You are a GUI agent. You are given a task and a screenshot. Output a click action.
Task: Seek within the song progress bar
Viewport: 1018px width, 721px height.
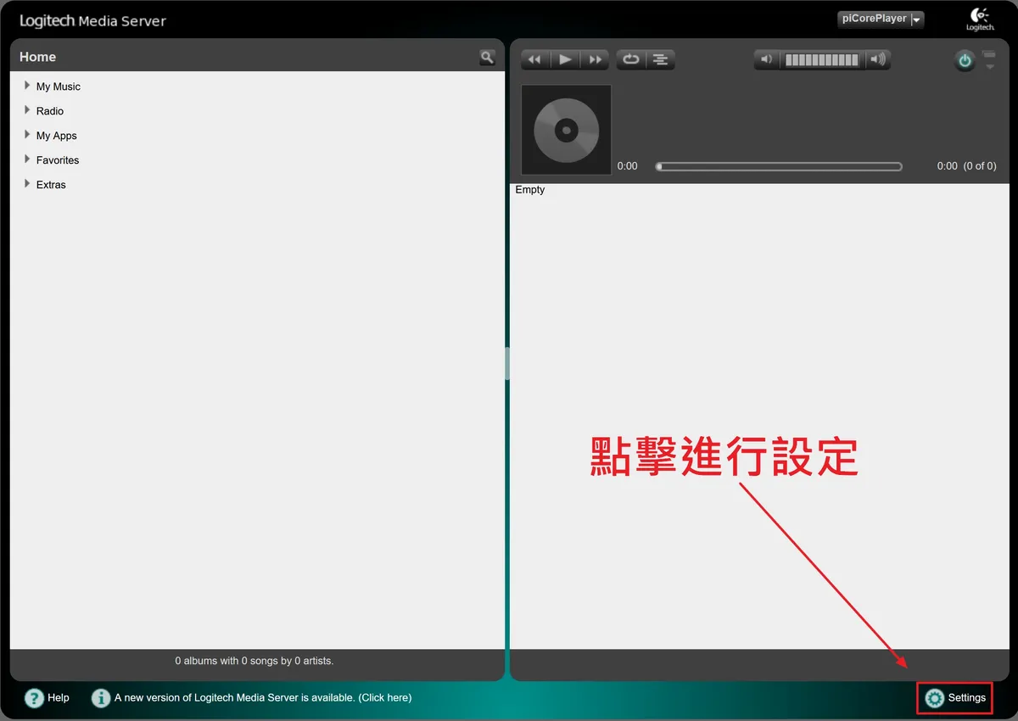[779, 167]
